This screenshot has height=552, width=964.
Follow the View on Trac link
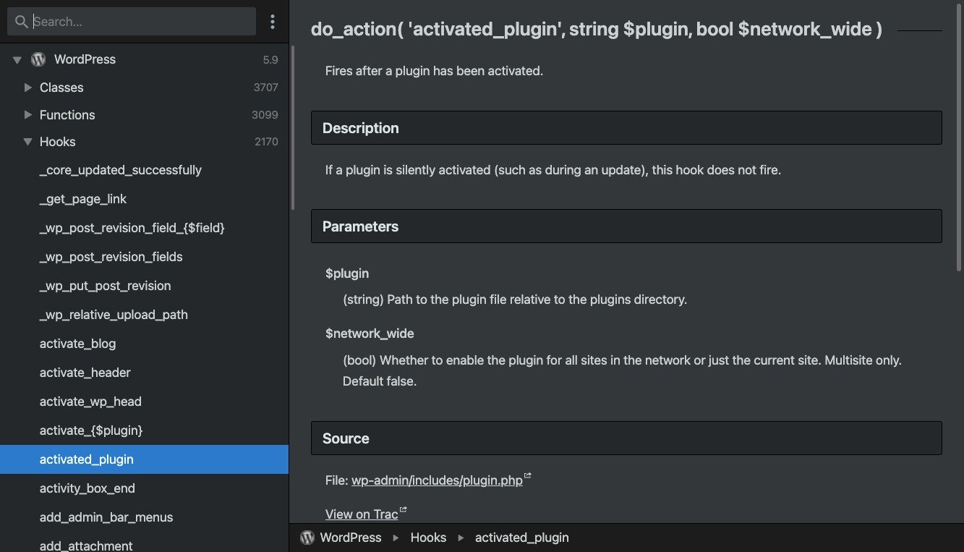[362, 514]
